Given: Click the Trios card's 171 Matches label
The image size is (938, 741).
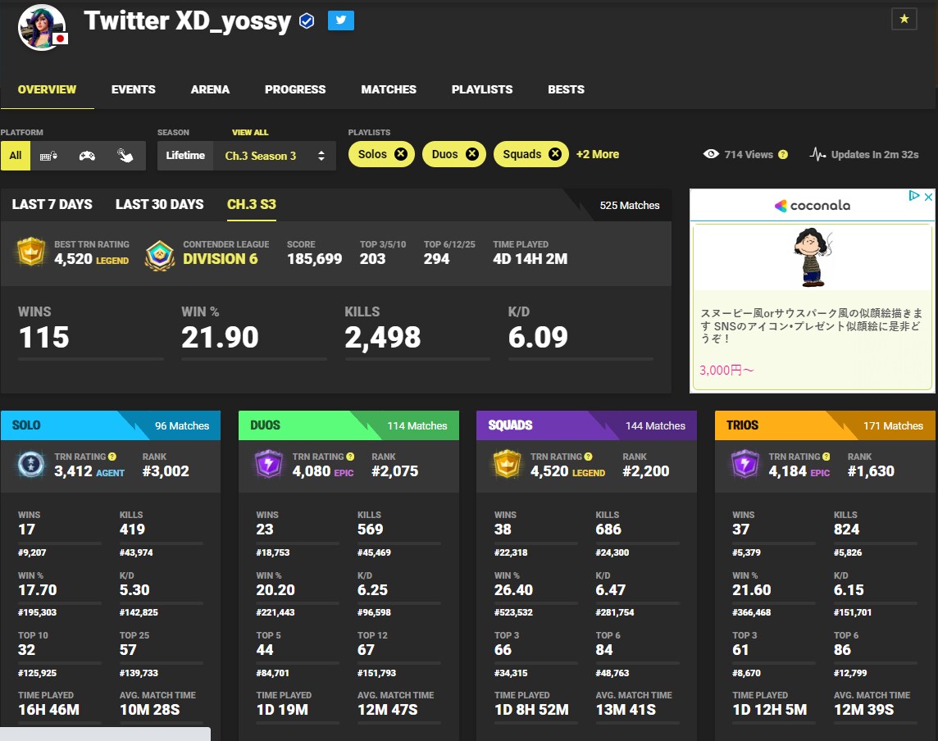Looking at the screenshot, I should [x=893, y=425].
